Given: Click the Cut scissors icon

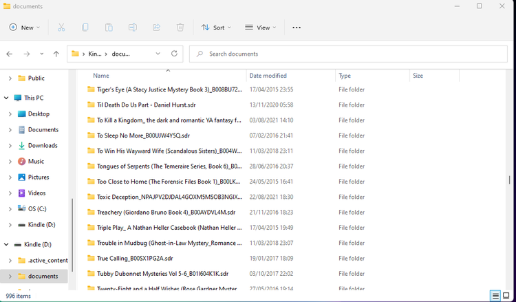Looking at the screenshot, I should 61,28.
